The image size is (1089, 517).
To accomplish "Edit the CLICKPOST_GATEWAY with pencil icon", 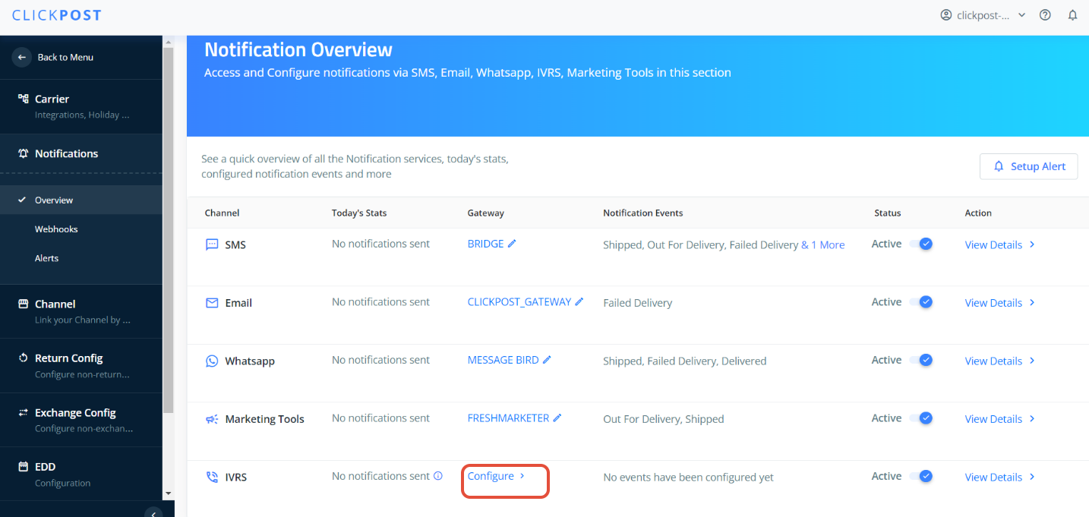I will coord(579,301).
